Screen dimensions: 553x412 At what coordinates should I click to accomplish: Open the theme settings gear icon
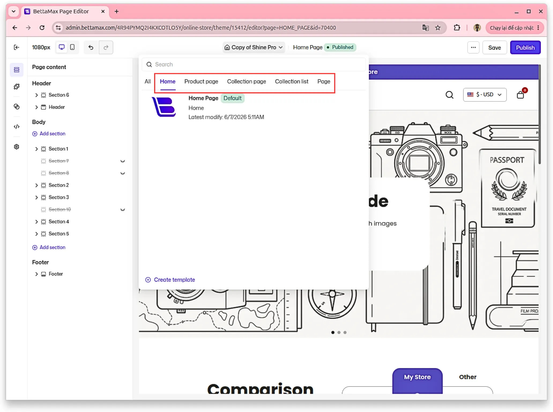click(17, 147)
